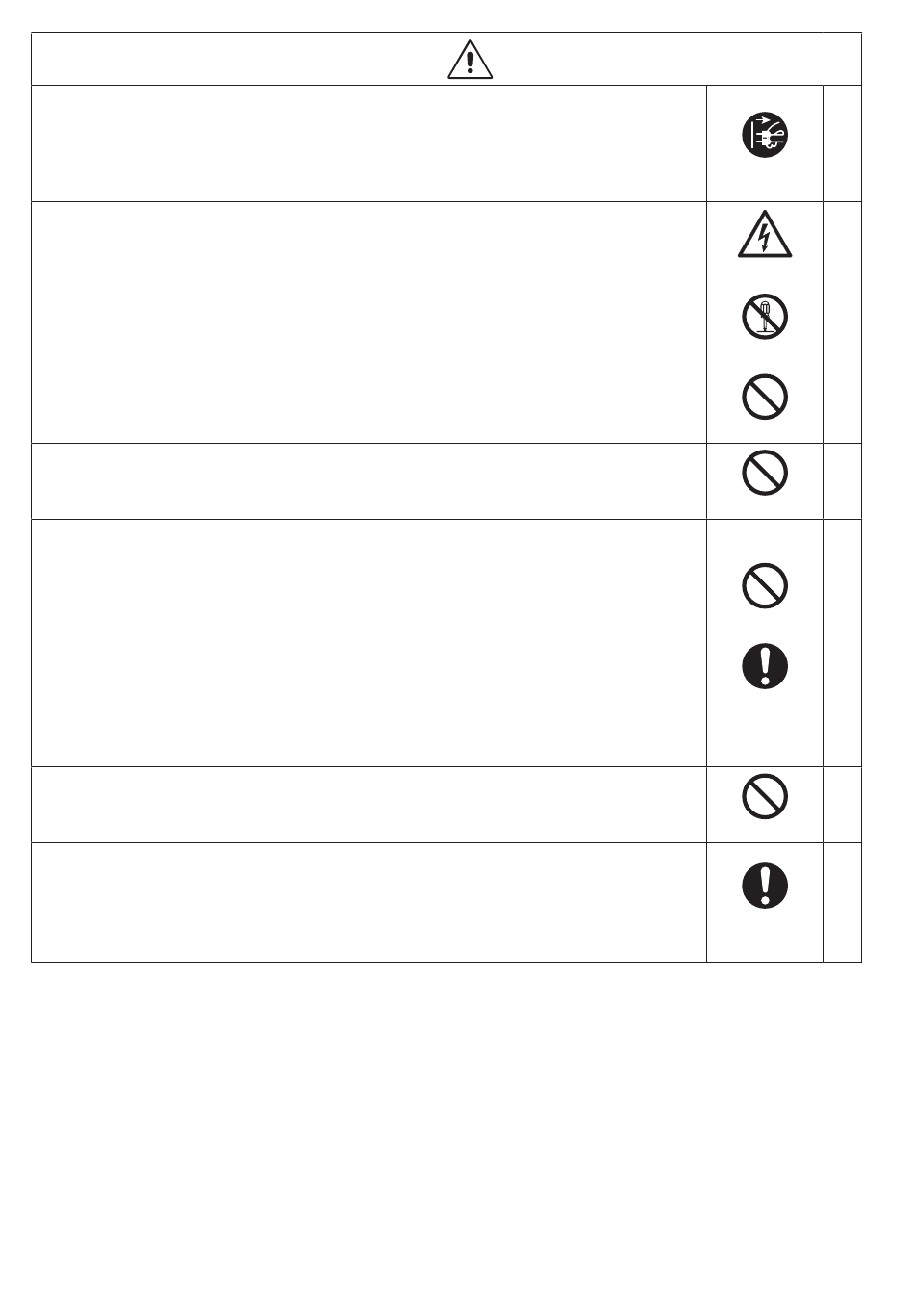The width and height of the screenshot is (914, 1313).
Task: Click the narrow cell right of the third-row prohibition icon
Action: tap(842, 481)
